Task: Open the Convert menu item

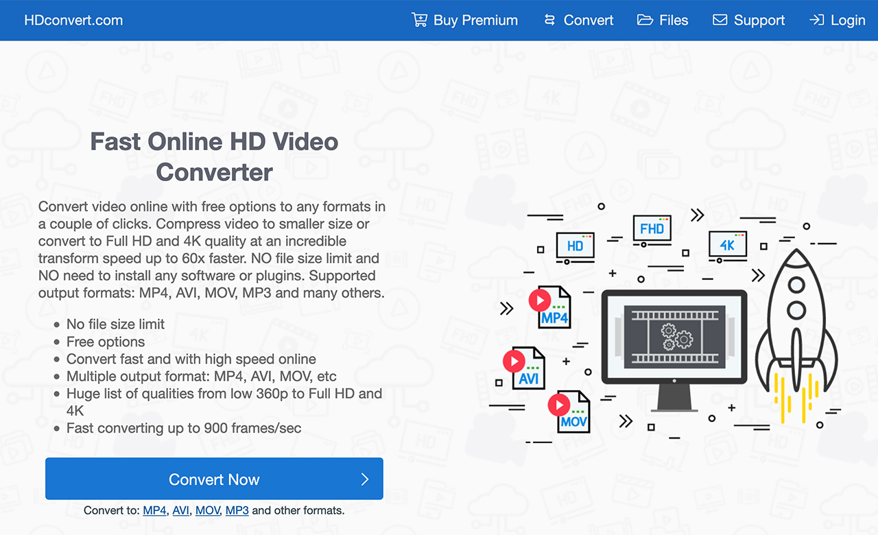Action: [589, 20]
